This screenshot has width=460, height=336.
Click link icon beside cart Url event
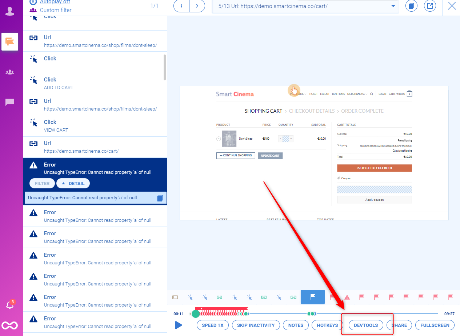(33, 144)
